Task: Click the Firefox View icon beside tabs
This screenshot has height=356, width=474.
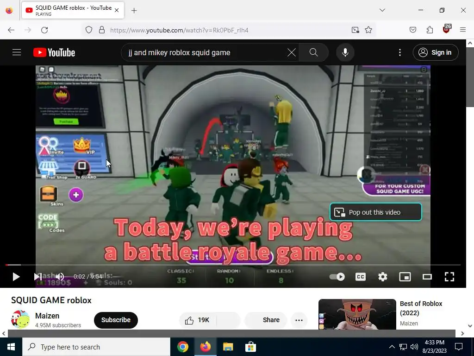Action: 9,10
